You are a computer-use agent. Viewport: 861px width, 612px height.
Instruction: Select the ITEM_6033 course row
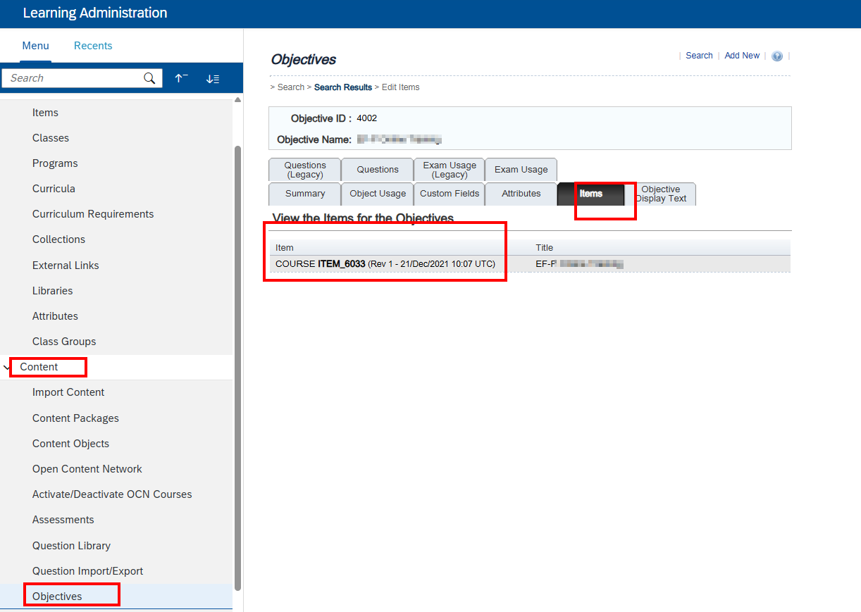[x=385, y=264]
